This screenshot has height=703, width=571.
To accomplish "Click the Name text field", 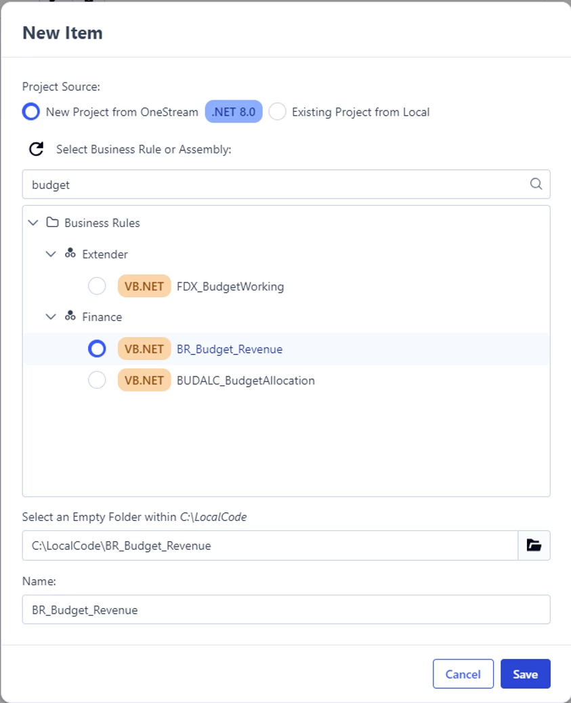I will tap(286, 610).
